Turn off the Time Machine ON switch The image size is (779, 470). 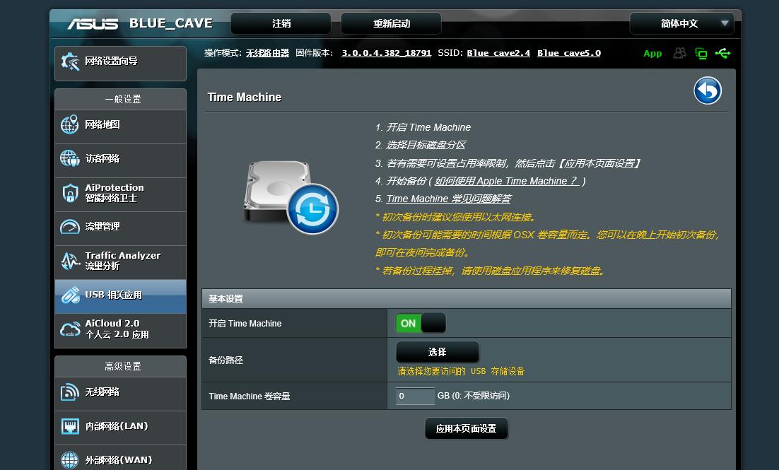[x=421, y=323]
